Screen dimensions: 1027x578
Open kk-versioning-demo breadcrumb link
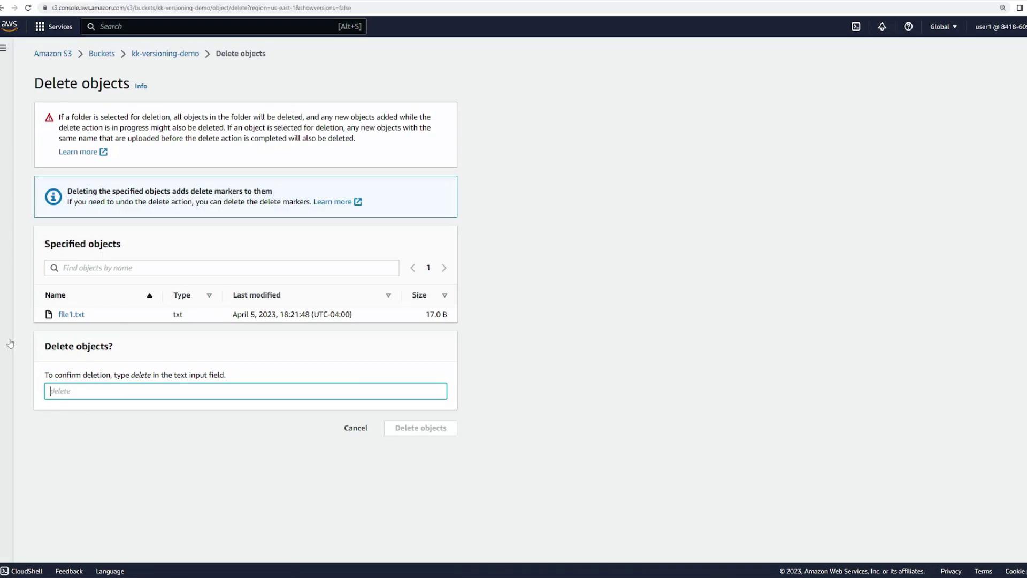point(165,54)
